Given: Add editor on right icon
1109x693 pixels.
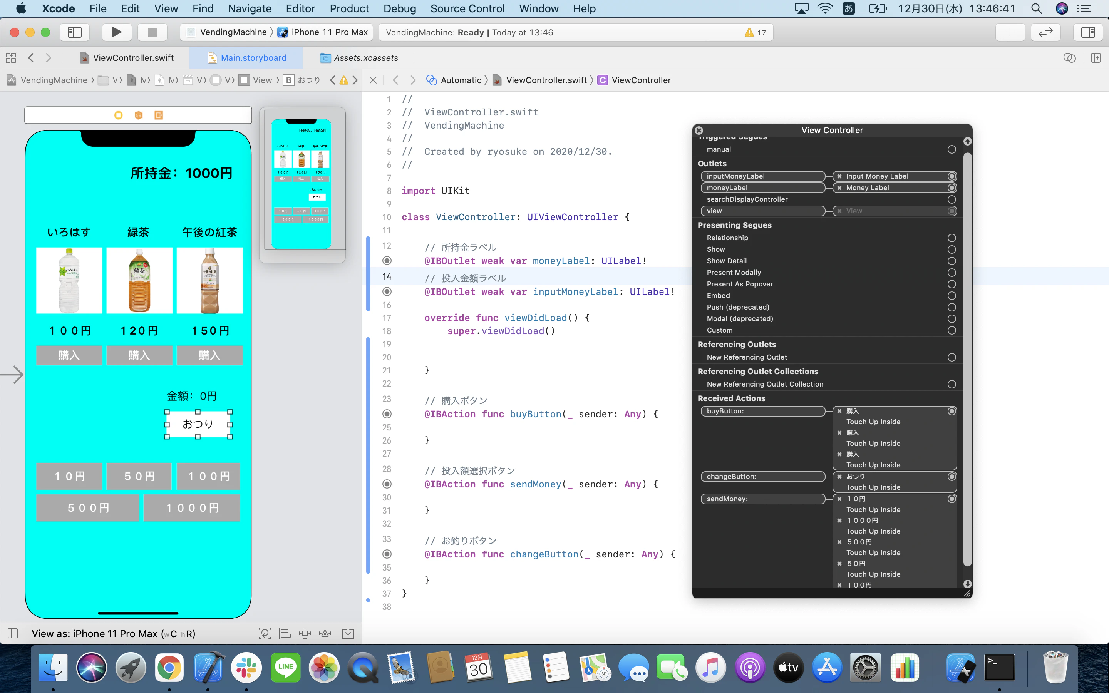Looking at the screenshot, I should (1096, 58).
